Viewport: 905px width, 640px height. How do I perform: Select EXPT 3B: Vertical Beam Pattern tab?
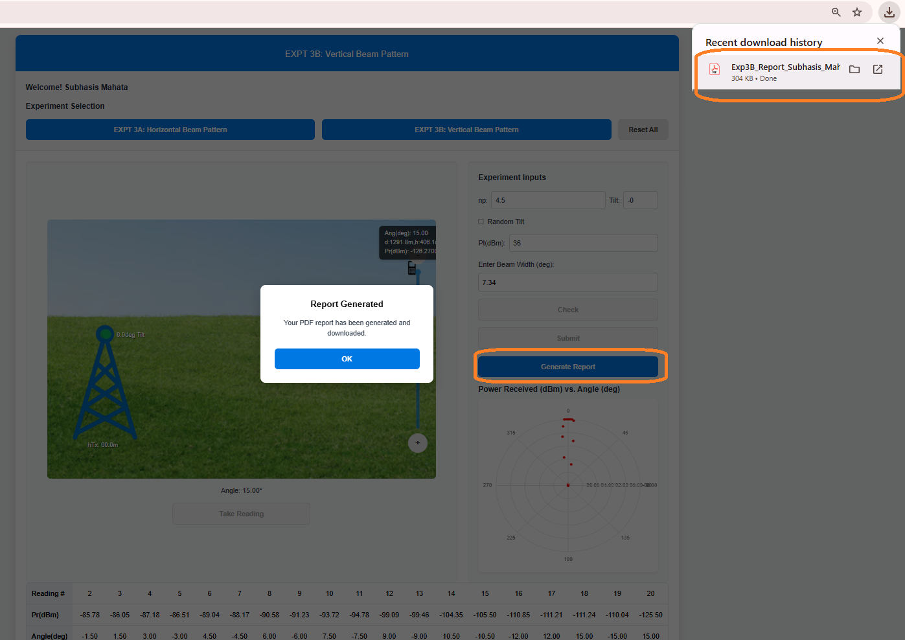pos(466,130)
